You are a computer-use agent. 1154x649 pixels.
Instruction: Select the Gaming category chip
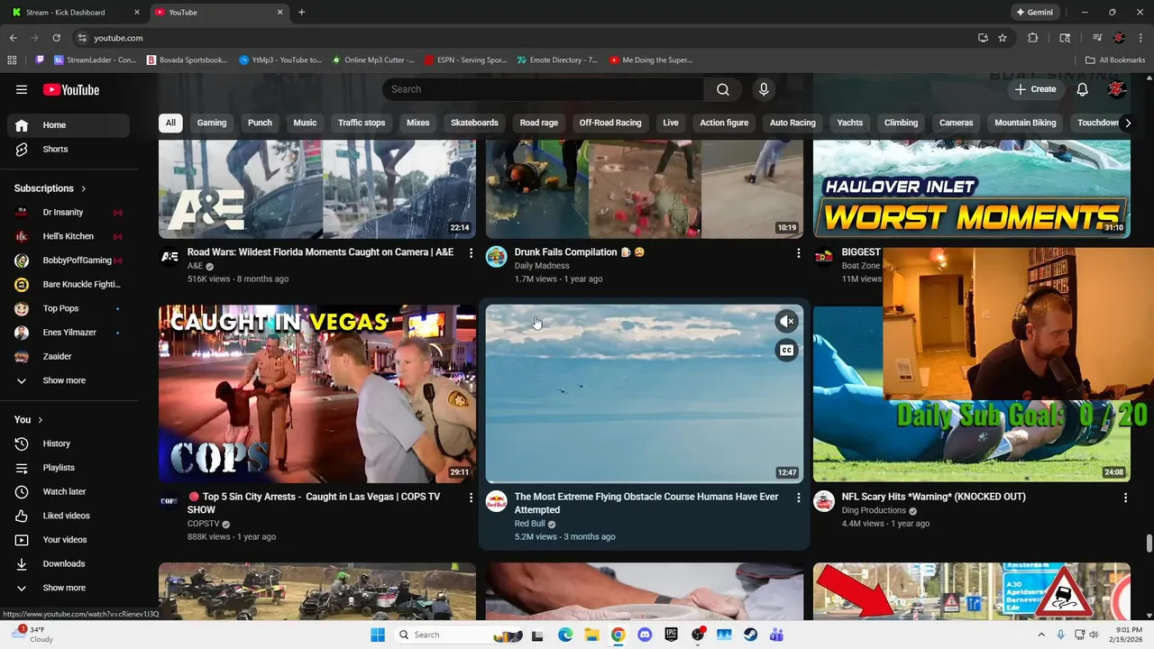pyautogui.click(x=212, y=123)
